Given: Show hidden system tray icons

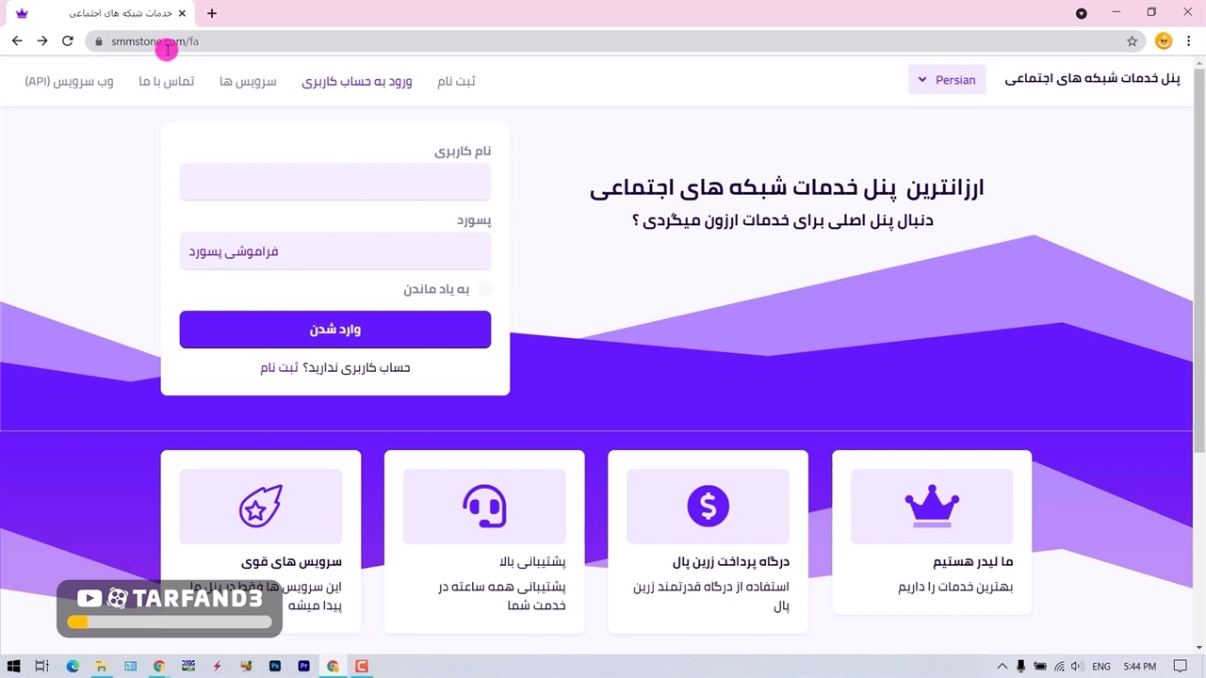Looking at the screenshot, I should (1002, 667).
